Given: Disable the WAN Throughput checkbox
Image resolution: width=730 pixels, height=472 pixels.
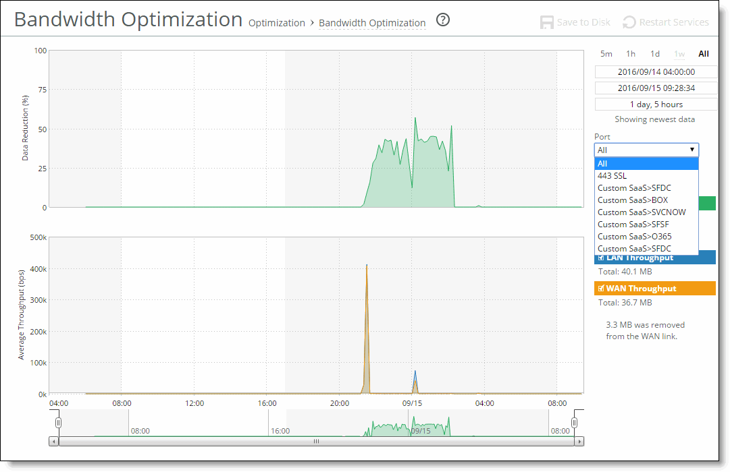Looking at the screenshot, I should click(x=600, y=288).
